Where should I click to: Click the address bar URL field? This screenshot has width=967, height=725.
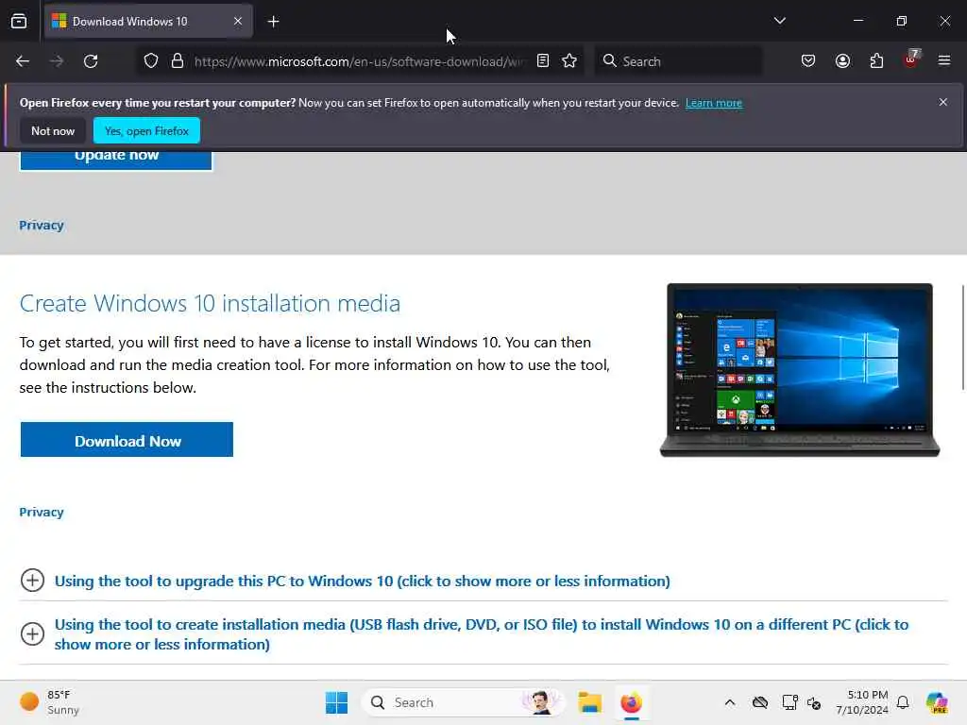(360, 61)
